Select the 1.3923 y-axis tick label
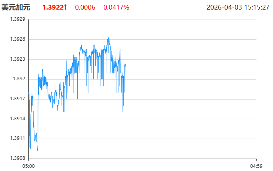Viewport: 273px width, 171px height. pyautogui.click(x=17, y=59)
